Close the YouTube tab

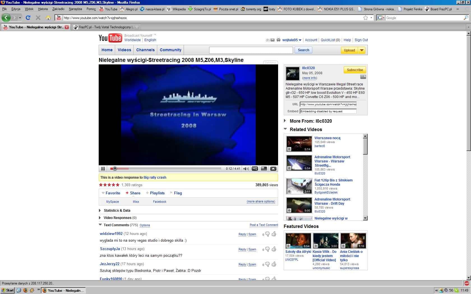(x=67, y=27)
